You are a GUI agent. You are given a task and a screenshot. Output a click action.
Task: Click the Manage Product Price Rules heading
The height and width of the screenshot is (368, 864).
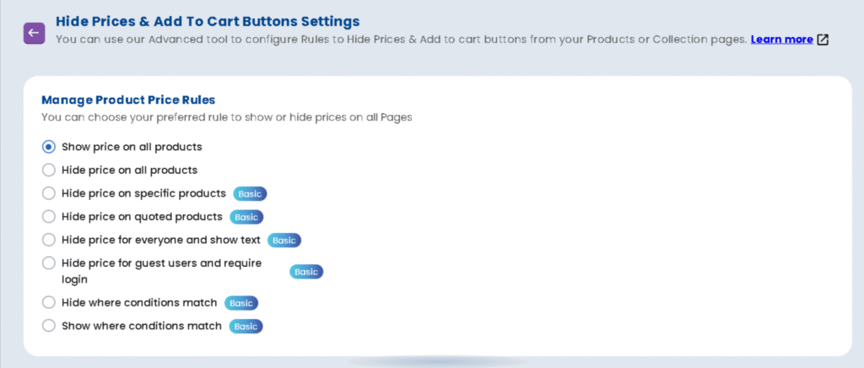128,100
